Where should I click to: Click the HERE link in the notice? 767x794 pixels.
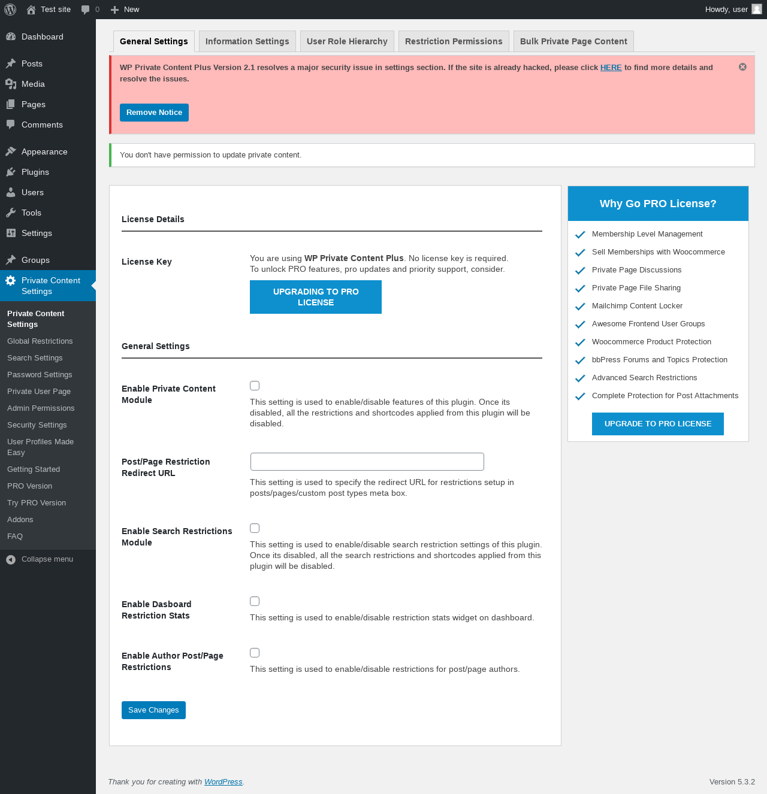(x=611, y=68)
